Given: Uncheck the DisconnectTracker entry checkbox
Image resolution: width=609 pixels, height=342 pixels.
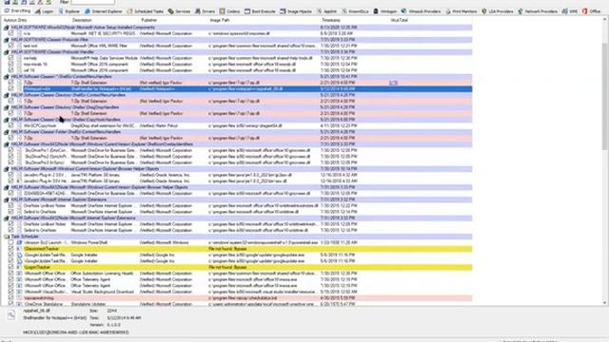Looking at the screenshot, I should pyautogui.click(x=10, y=249).
